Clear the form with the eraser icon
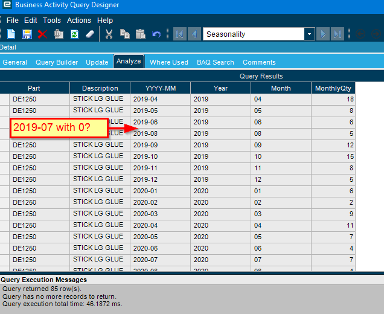This screenshot has height=314, width=384. pos(90,34)
